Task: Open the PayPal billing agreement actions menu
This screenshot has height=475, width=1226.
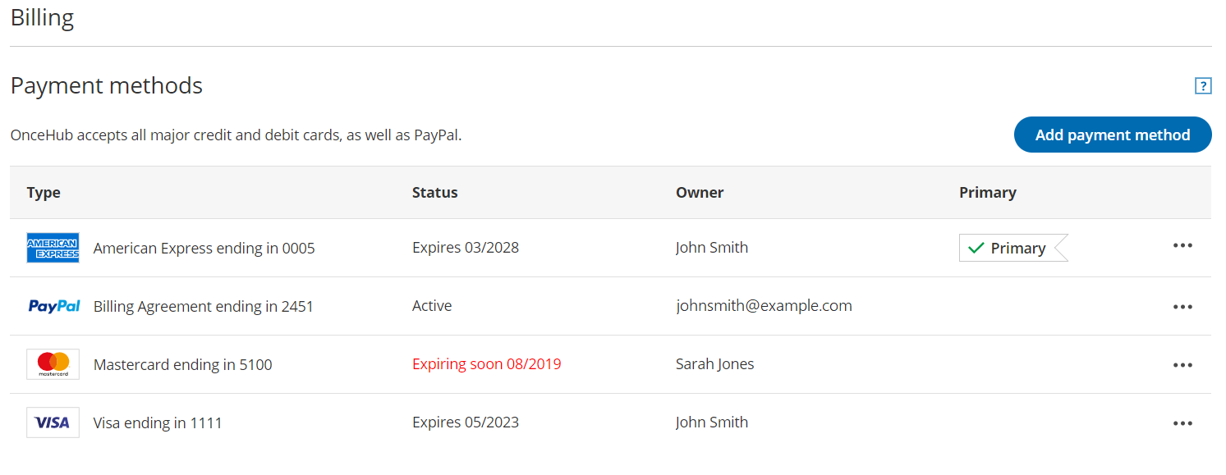Action: click(x=1182, y=307)
